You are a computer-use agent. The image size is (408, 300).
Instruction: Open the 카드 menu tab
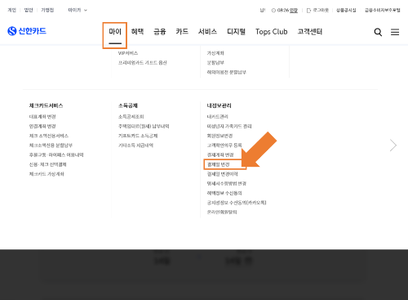pos(182,32)
